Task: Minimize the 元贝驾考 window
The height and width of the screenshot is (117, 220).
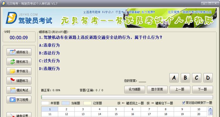Action: click(204, 3)
